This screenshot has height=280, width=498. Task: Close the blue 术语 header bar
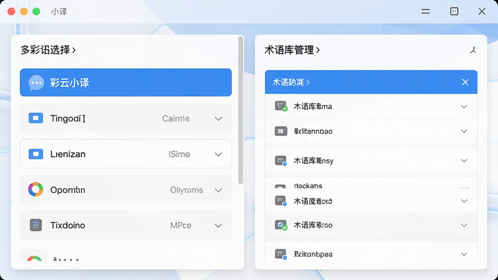coord(465,82)
